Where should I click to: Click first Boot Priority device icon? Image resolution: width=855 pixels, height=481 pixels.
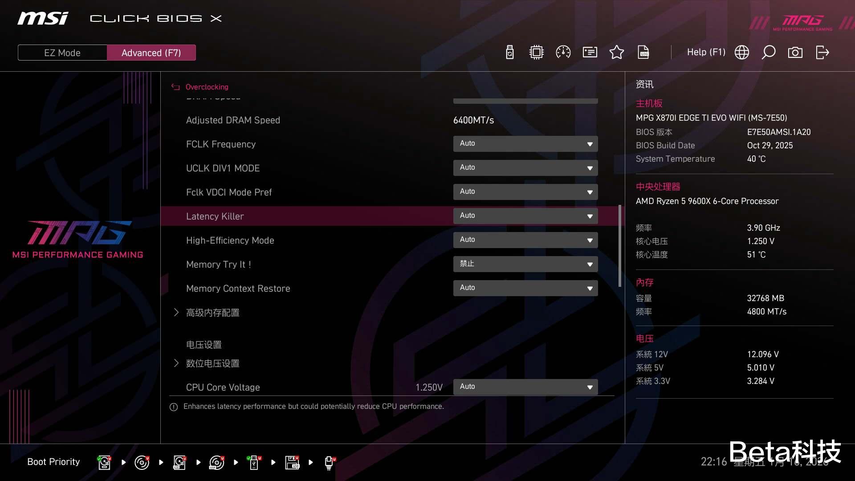pyautogui.click(x=104, y=462)
